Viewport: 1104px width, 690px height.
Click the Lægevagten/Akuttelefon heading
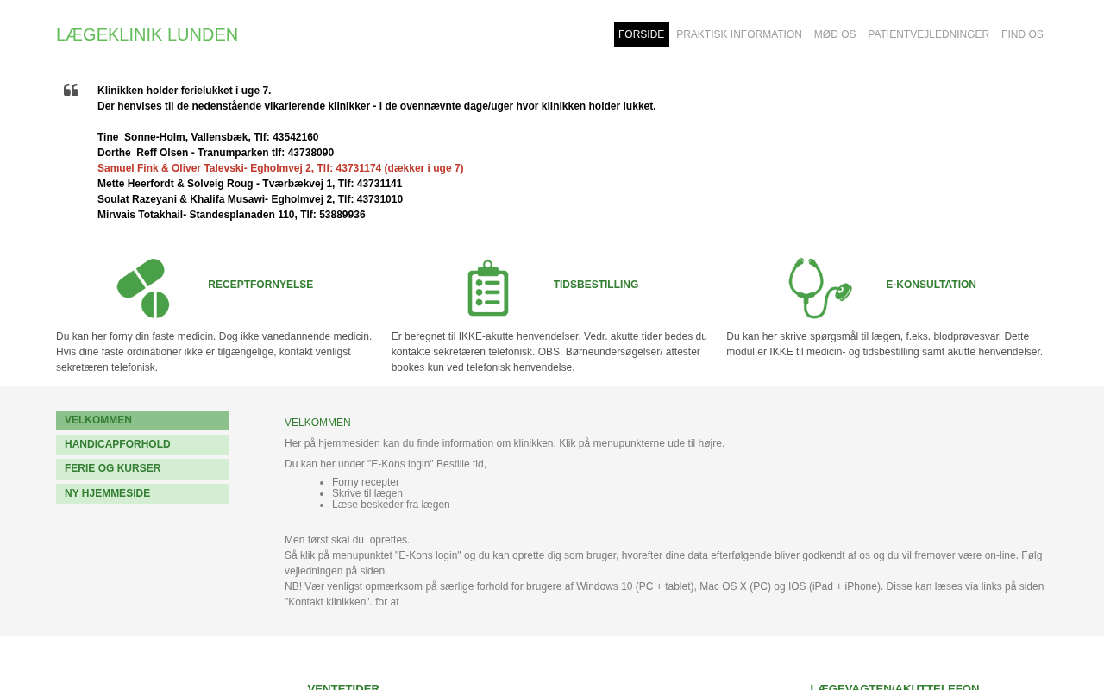point(894,687)
